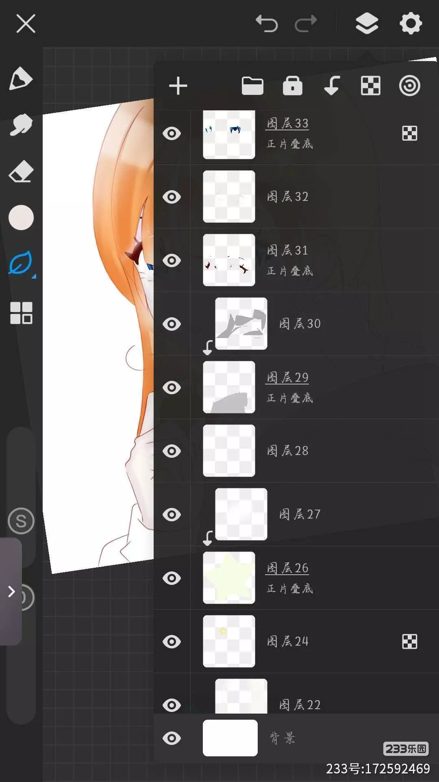Undo the last stroke
The image size is (439, 782).
coord(267,23)
